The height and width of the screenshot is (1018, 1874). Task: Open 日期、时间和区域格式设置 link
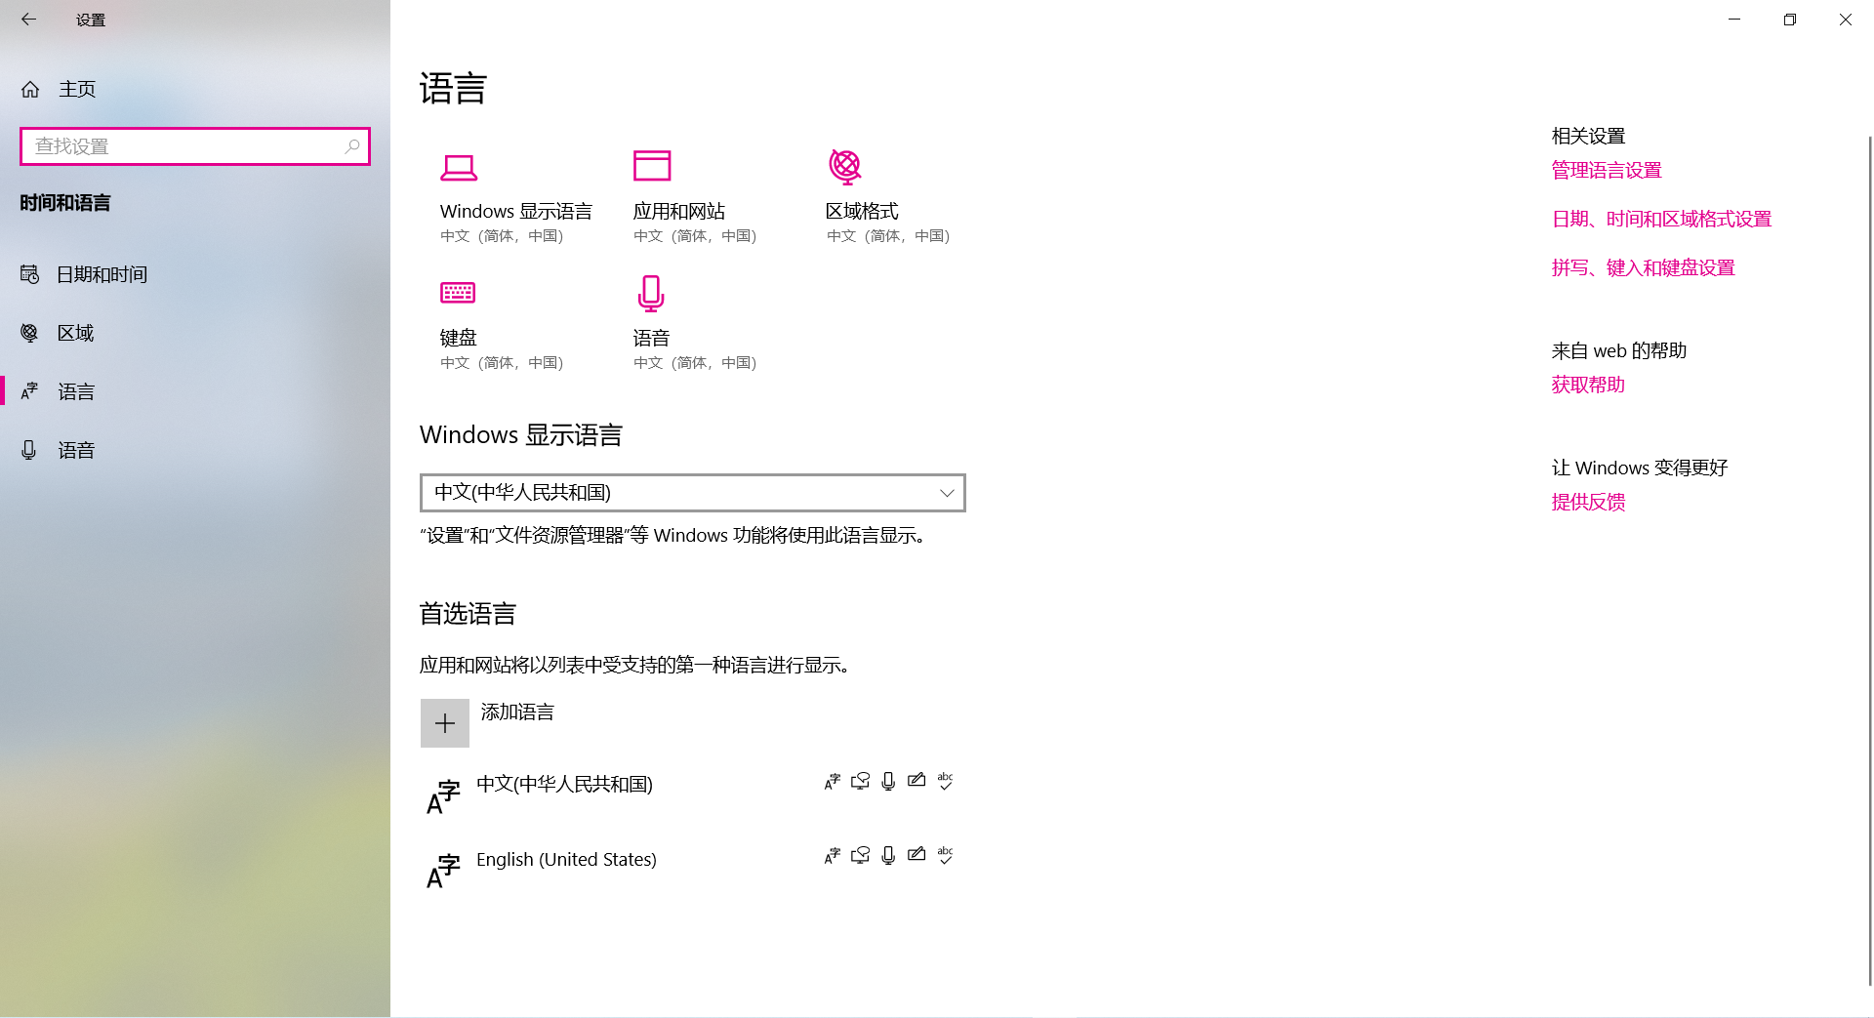1661,219
